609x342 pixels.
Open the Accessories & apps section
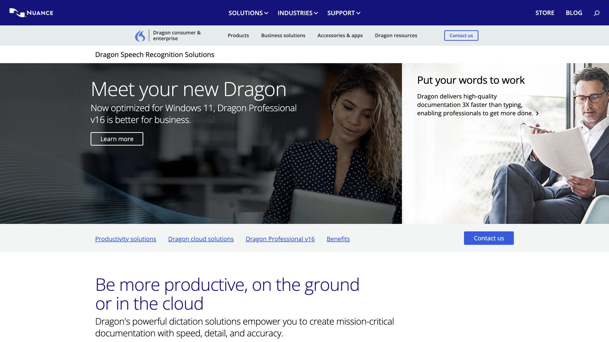(340, 35)
